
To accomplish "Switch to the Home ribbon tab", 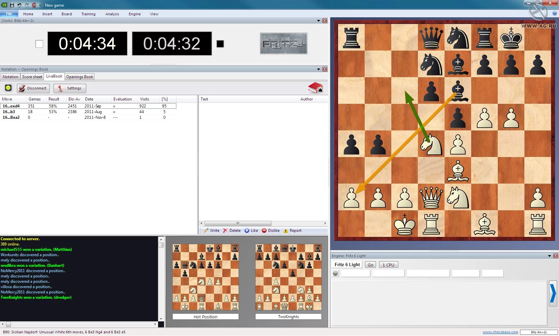I will (28, 14).
